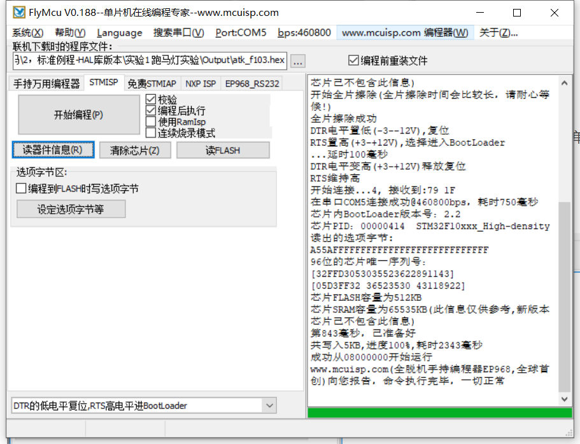Click 读FLASH button
The image size is (580, 444).
[223, 151]
